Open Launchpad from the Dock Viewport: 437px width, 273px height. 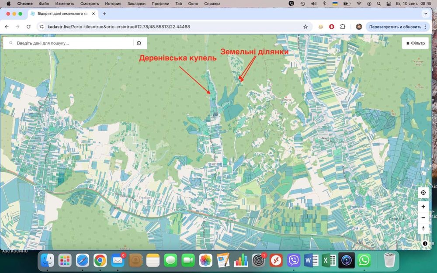tap(65, 261)
